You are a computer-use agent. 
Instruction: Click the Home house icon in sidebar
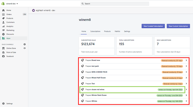[3, 10]
